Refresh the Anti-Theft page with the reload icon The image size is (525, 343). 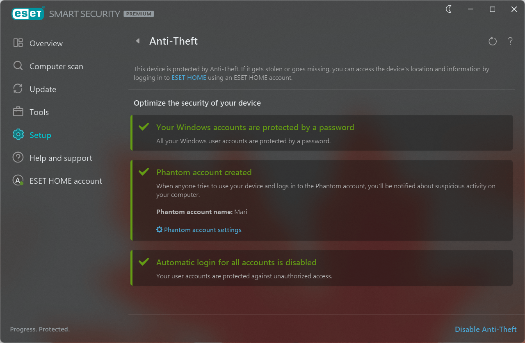point(493,41)
